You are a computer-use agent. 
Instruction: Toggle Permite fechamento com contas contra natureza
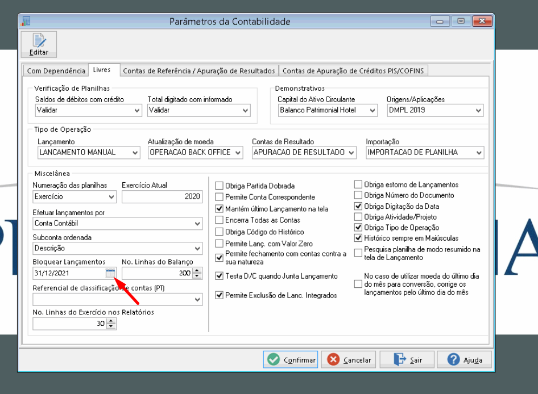tap(220, 258)
